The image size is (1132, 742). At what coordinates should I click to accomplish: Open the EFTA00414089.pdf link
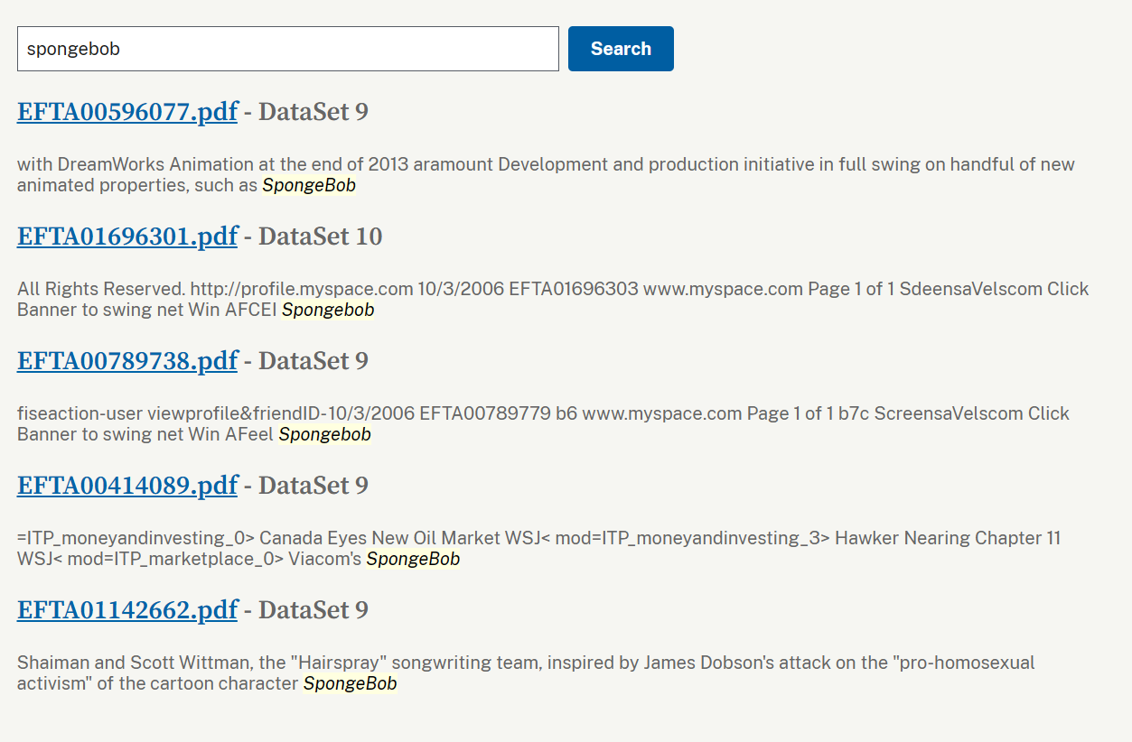click(127, 486)
